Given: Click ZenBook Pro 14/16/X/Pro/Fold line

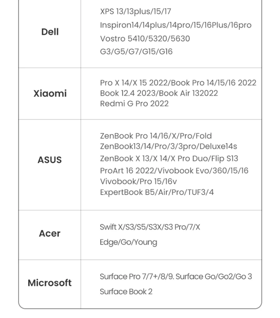Looking at the screenshot, I should click(156, 136).
